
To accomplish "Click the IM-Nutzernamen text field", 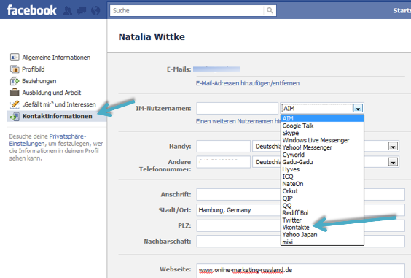I will (238, 108).
